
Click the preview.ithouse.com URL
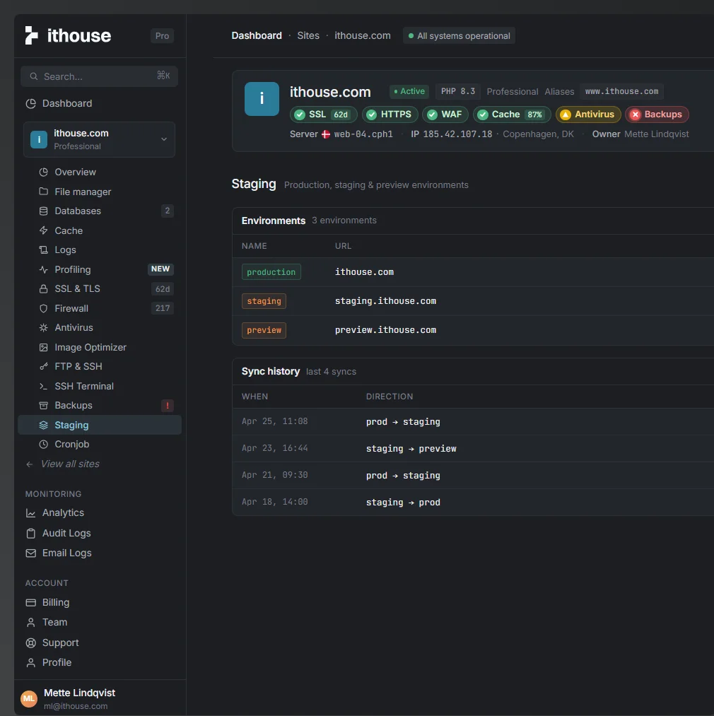pos(385,330)
